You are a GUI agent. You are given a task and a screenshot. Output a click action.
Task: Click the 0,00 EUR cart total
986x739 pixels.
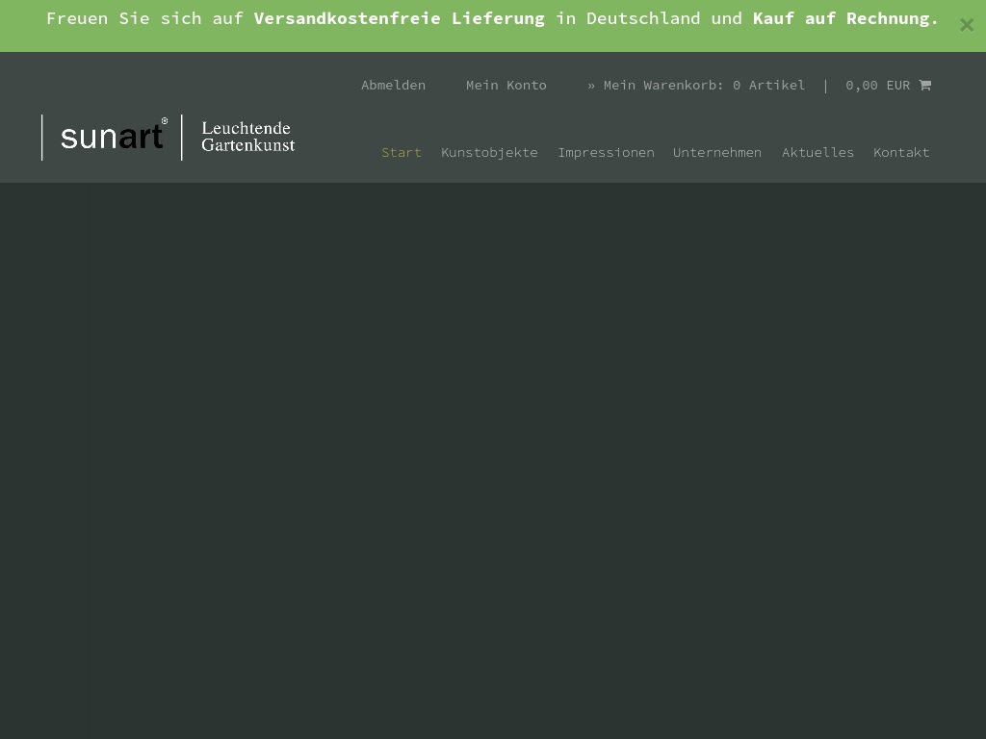tap(877, 85)
